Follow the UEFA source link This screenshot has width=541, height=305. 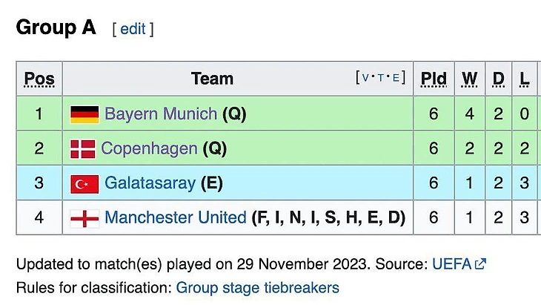pos(451,264)
